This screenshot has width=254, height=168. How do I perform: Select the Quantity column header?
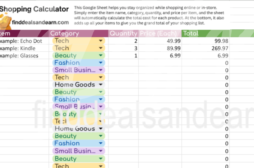[x=123, y=33]
